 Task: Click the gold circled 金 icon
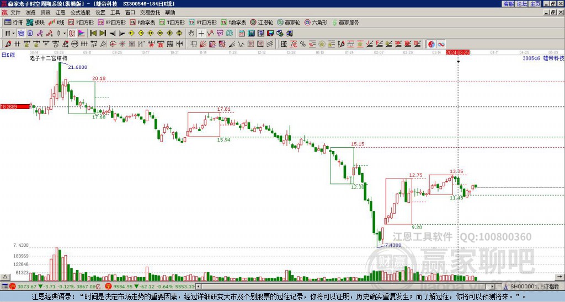(x=322, y=44)
